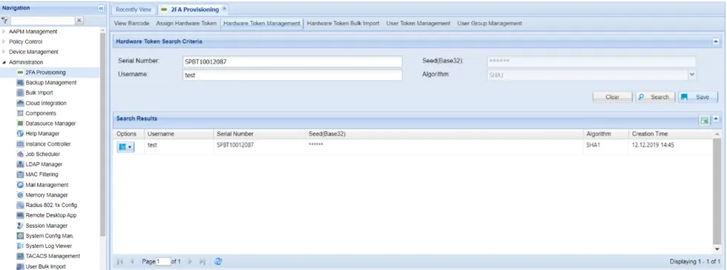This screenshot has height=270, width=727.
Task: Expand Policy Control tree node
Action: click(x=4, y=42)
